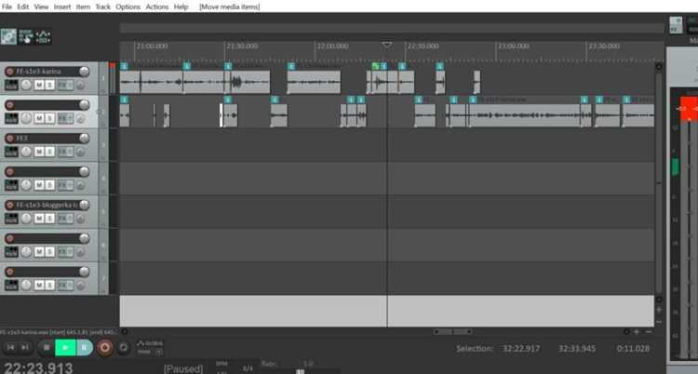This screenshot has height=374, width=698.
Task: Solo the FE3 track
Action: click(x=50, y=152)
